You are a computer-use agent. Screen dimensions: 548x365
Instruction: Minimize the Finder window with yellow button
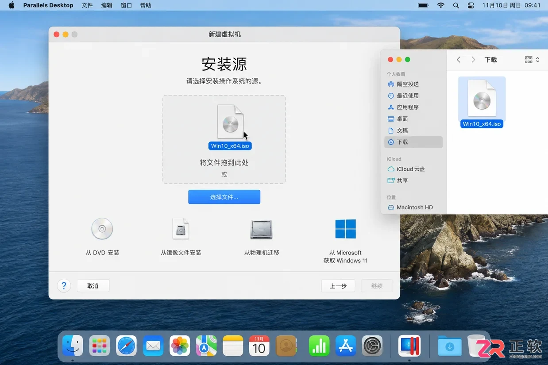tap(399, 60)
